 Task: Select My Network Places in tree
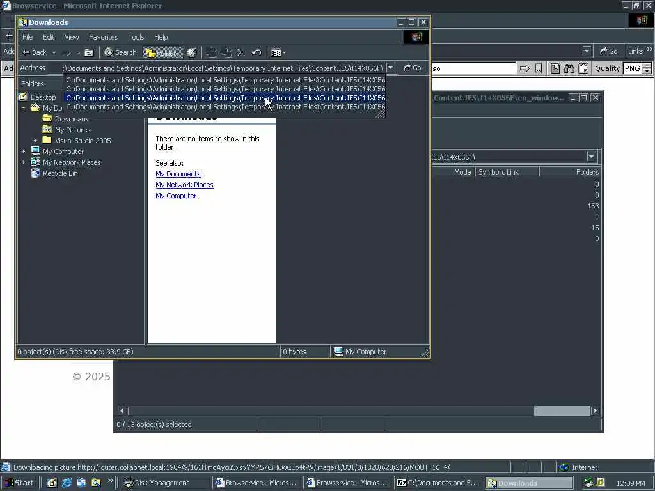[x=72, y=162]
